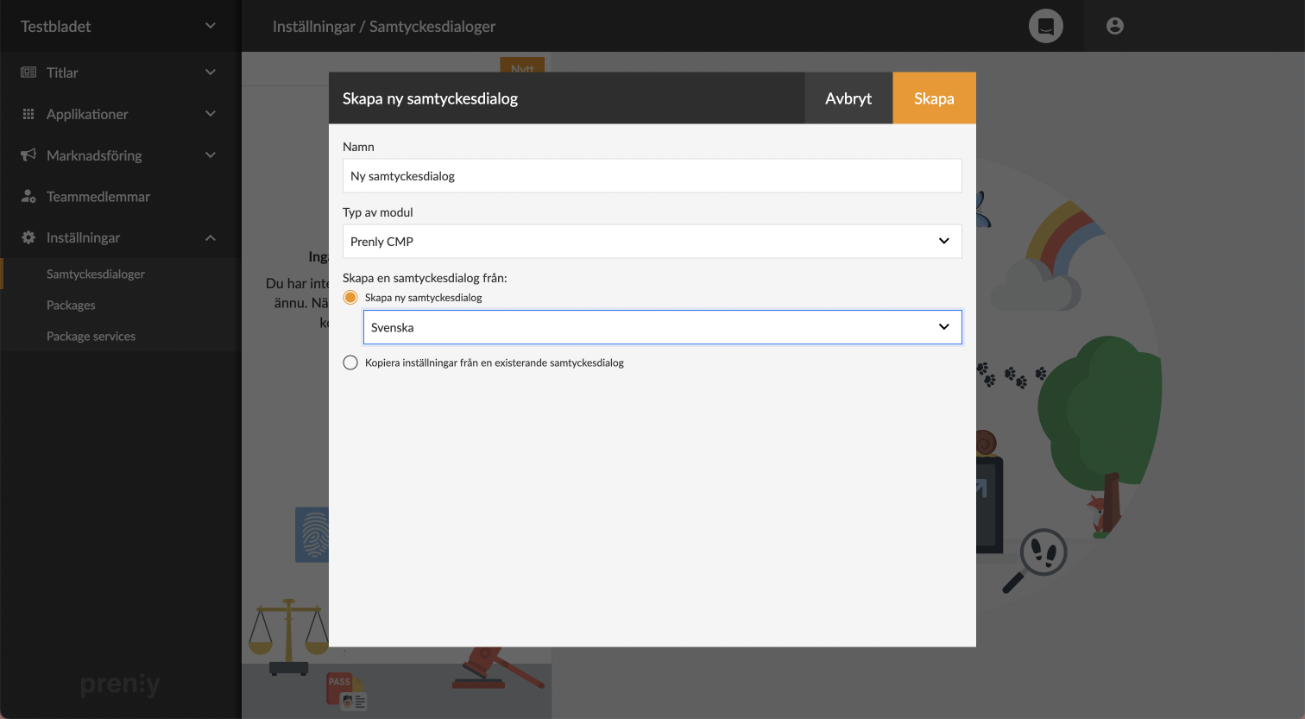Open the 'Typ av modul' Prenly CMP dropdown
The image size is (1305, 719).
pos(652,242)
